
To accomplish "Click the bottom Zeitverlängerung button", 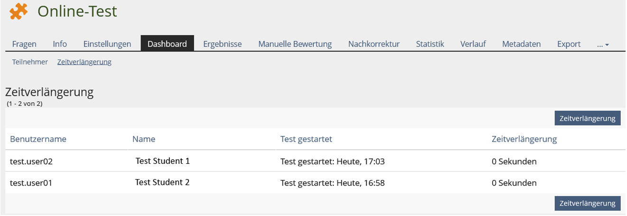I will 588,203.
